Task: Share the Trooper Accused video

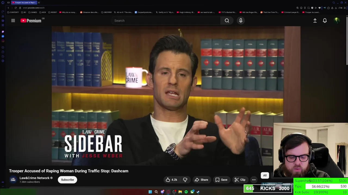Action: (201, 180)
